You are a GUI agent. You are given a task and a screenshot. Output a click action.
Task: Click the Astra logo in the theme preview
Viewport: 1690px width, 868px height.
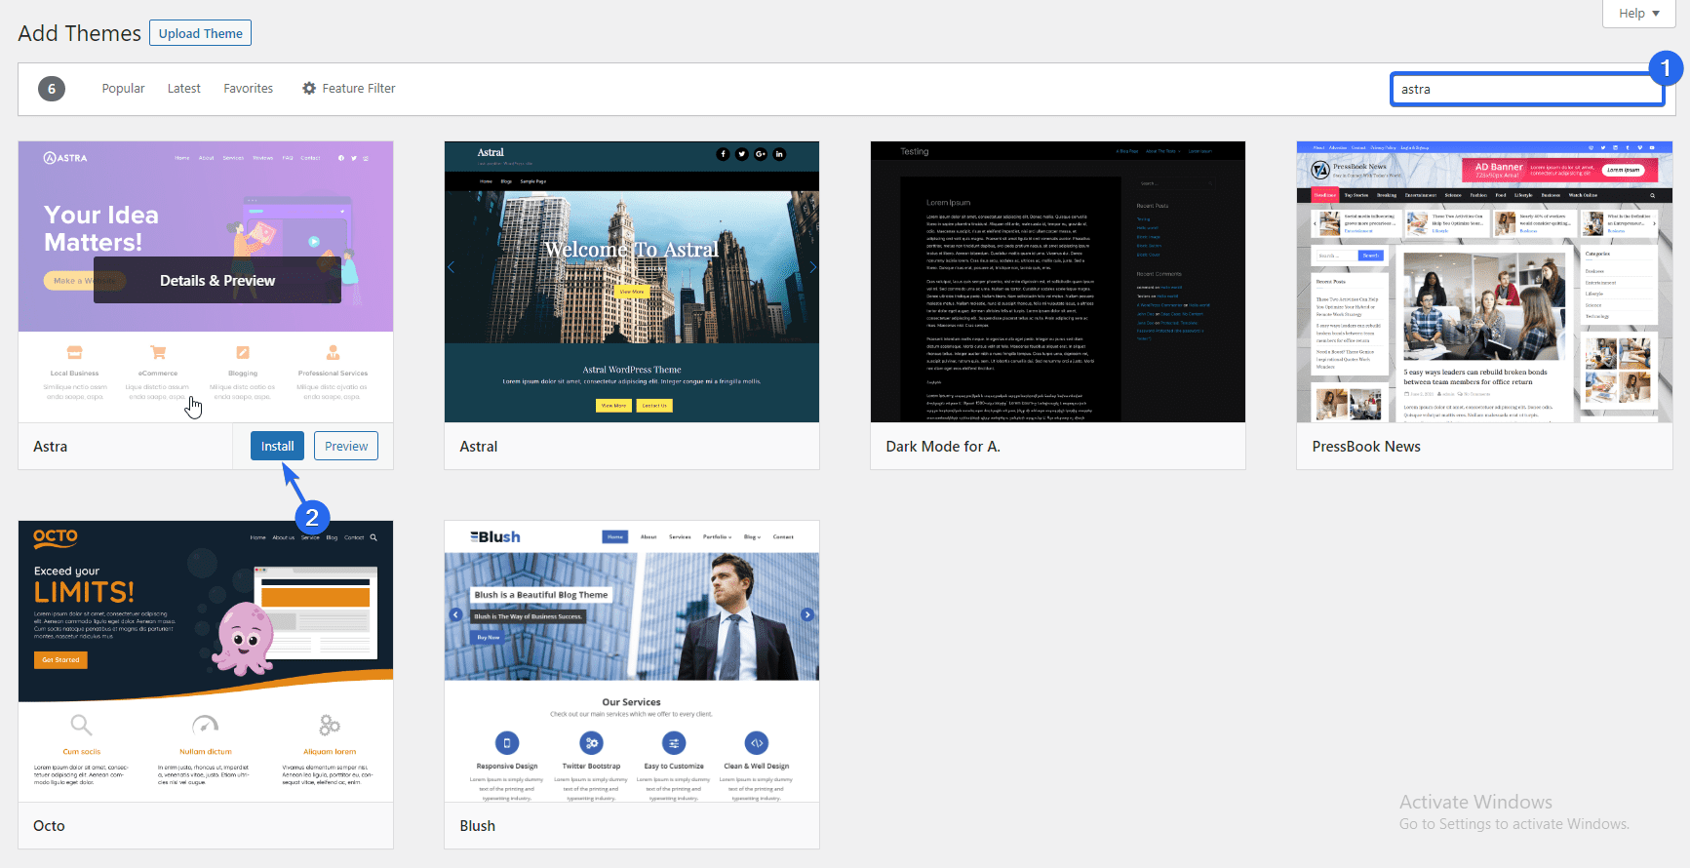coord(65,158)
